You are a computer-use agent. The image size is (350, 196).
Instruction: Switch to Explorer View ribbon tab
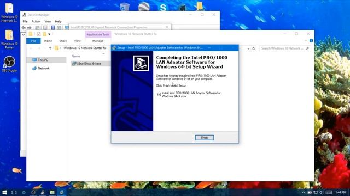click(x=77, y=41)
